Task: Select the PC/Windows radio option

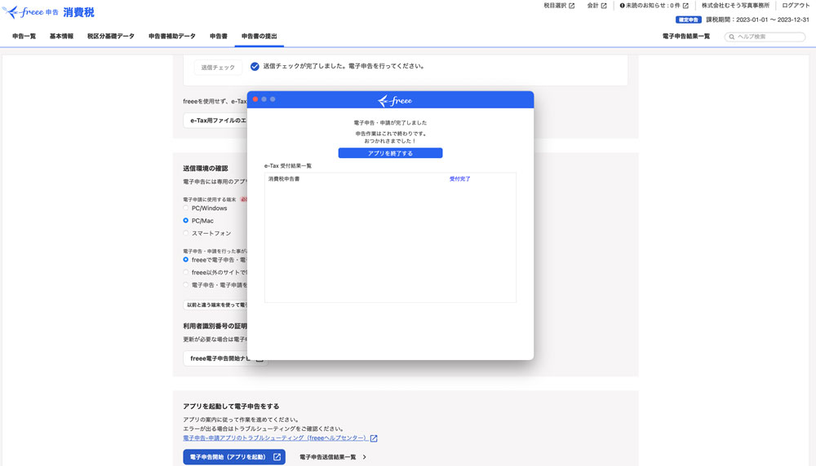Action: (186, 209)
